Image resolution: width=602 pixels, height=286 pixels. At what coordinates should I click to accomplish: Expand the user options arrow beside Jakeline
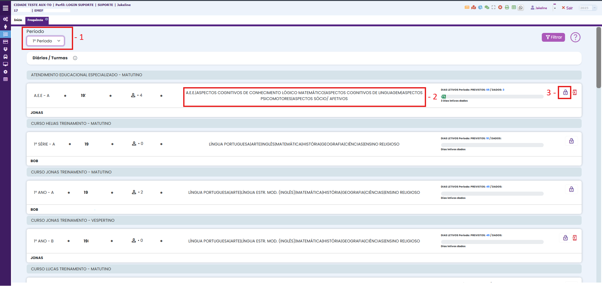pyautogui.click(x=555, y=8)
